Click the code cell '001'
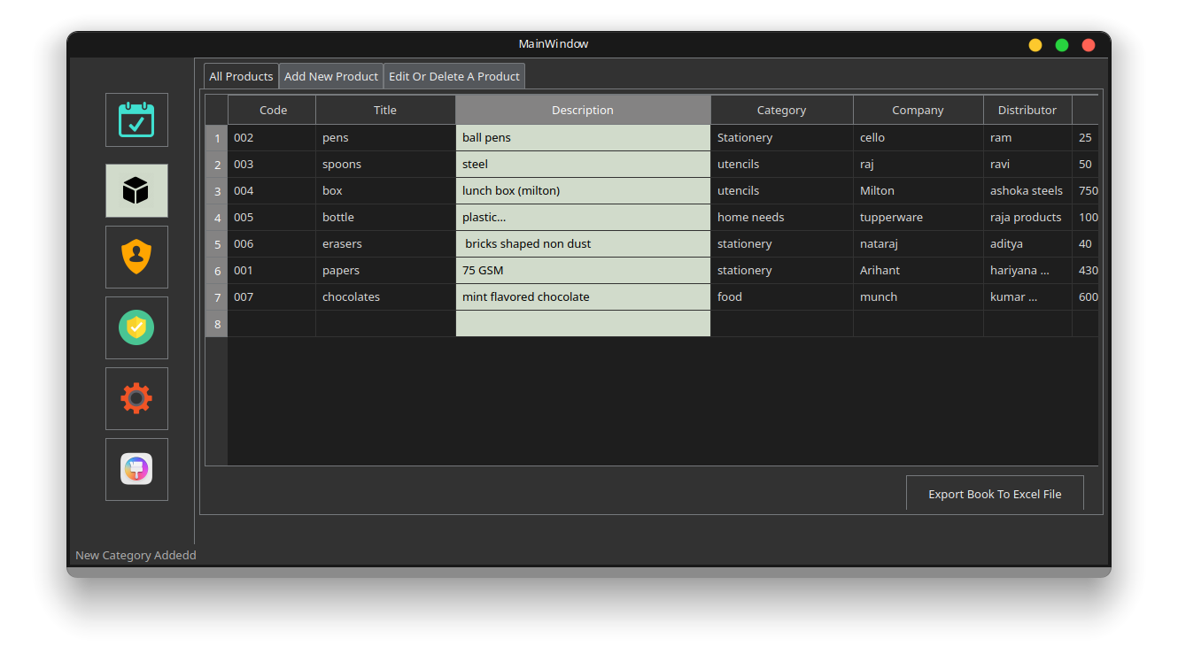 click(x=272, y=271)
